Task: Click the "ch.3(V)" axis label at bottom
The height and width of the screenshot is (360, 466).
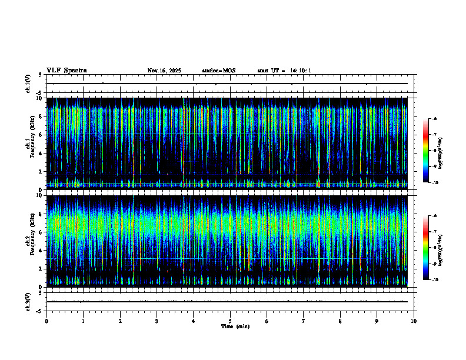Action: tap(28, 302)
